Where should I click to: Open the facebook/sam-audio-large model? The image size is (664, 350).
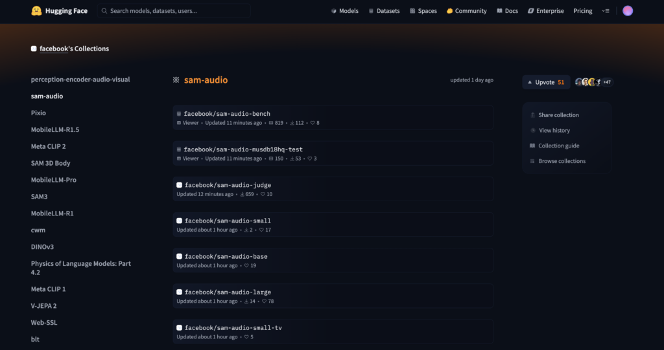click(x=228, y=292)
